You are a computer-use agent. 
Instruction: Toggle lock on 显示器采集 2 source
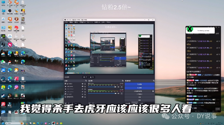[x=85, y=97]
